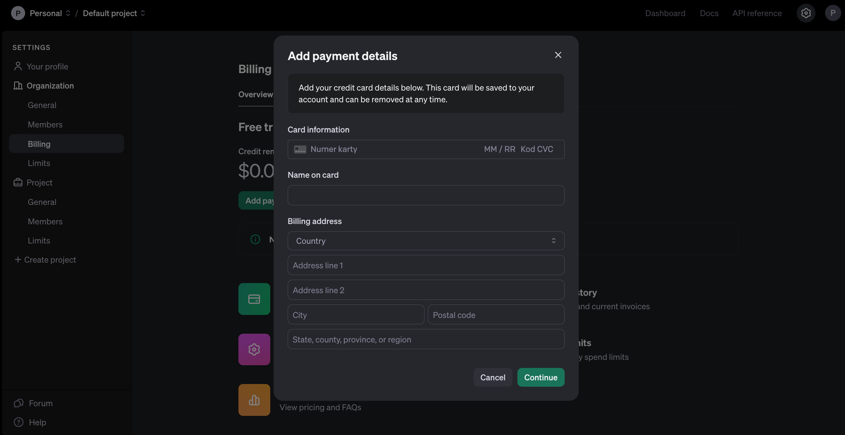
Task: Open the Default project switcher
Action: coord(114,13)
